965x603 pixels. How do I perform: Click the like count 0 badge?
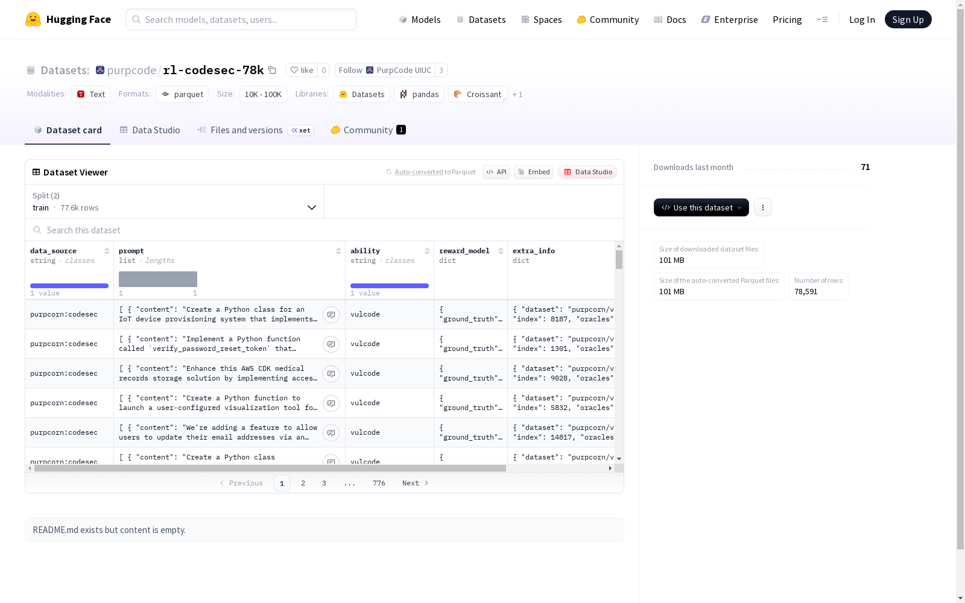324,70
